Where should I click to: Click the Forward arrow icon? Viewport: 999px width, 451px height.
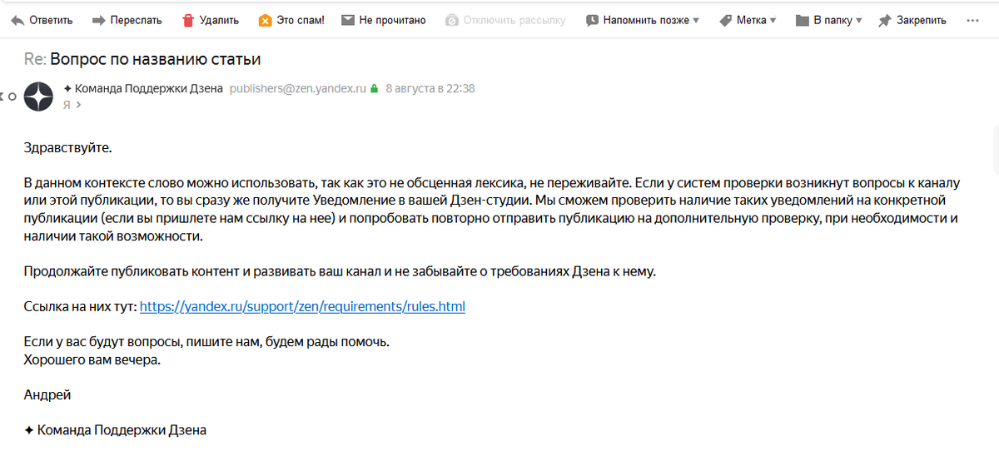coord(98,20)
